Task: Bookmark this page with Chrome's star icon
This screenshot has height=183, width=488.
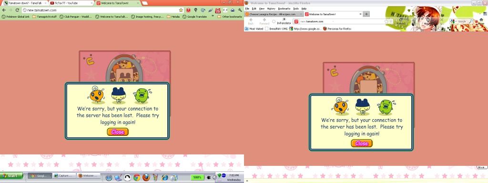Action: coord(181,10)
